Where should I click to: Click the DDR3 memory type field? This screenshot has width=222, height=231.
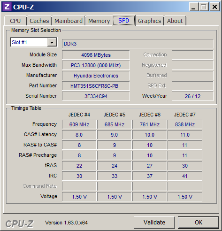[x=138, y=44]
